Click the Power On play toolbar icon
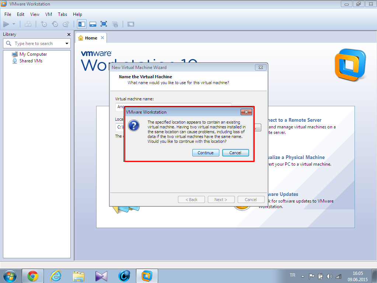The width and height of the screenshot is (377, 283). (x=6, y=24)
